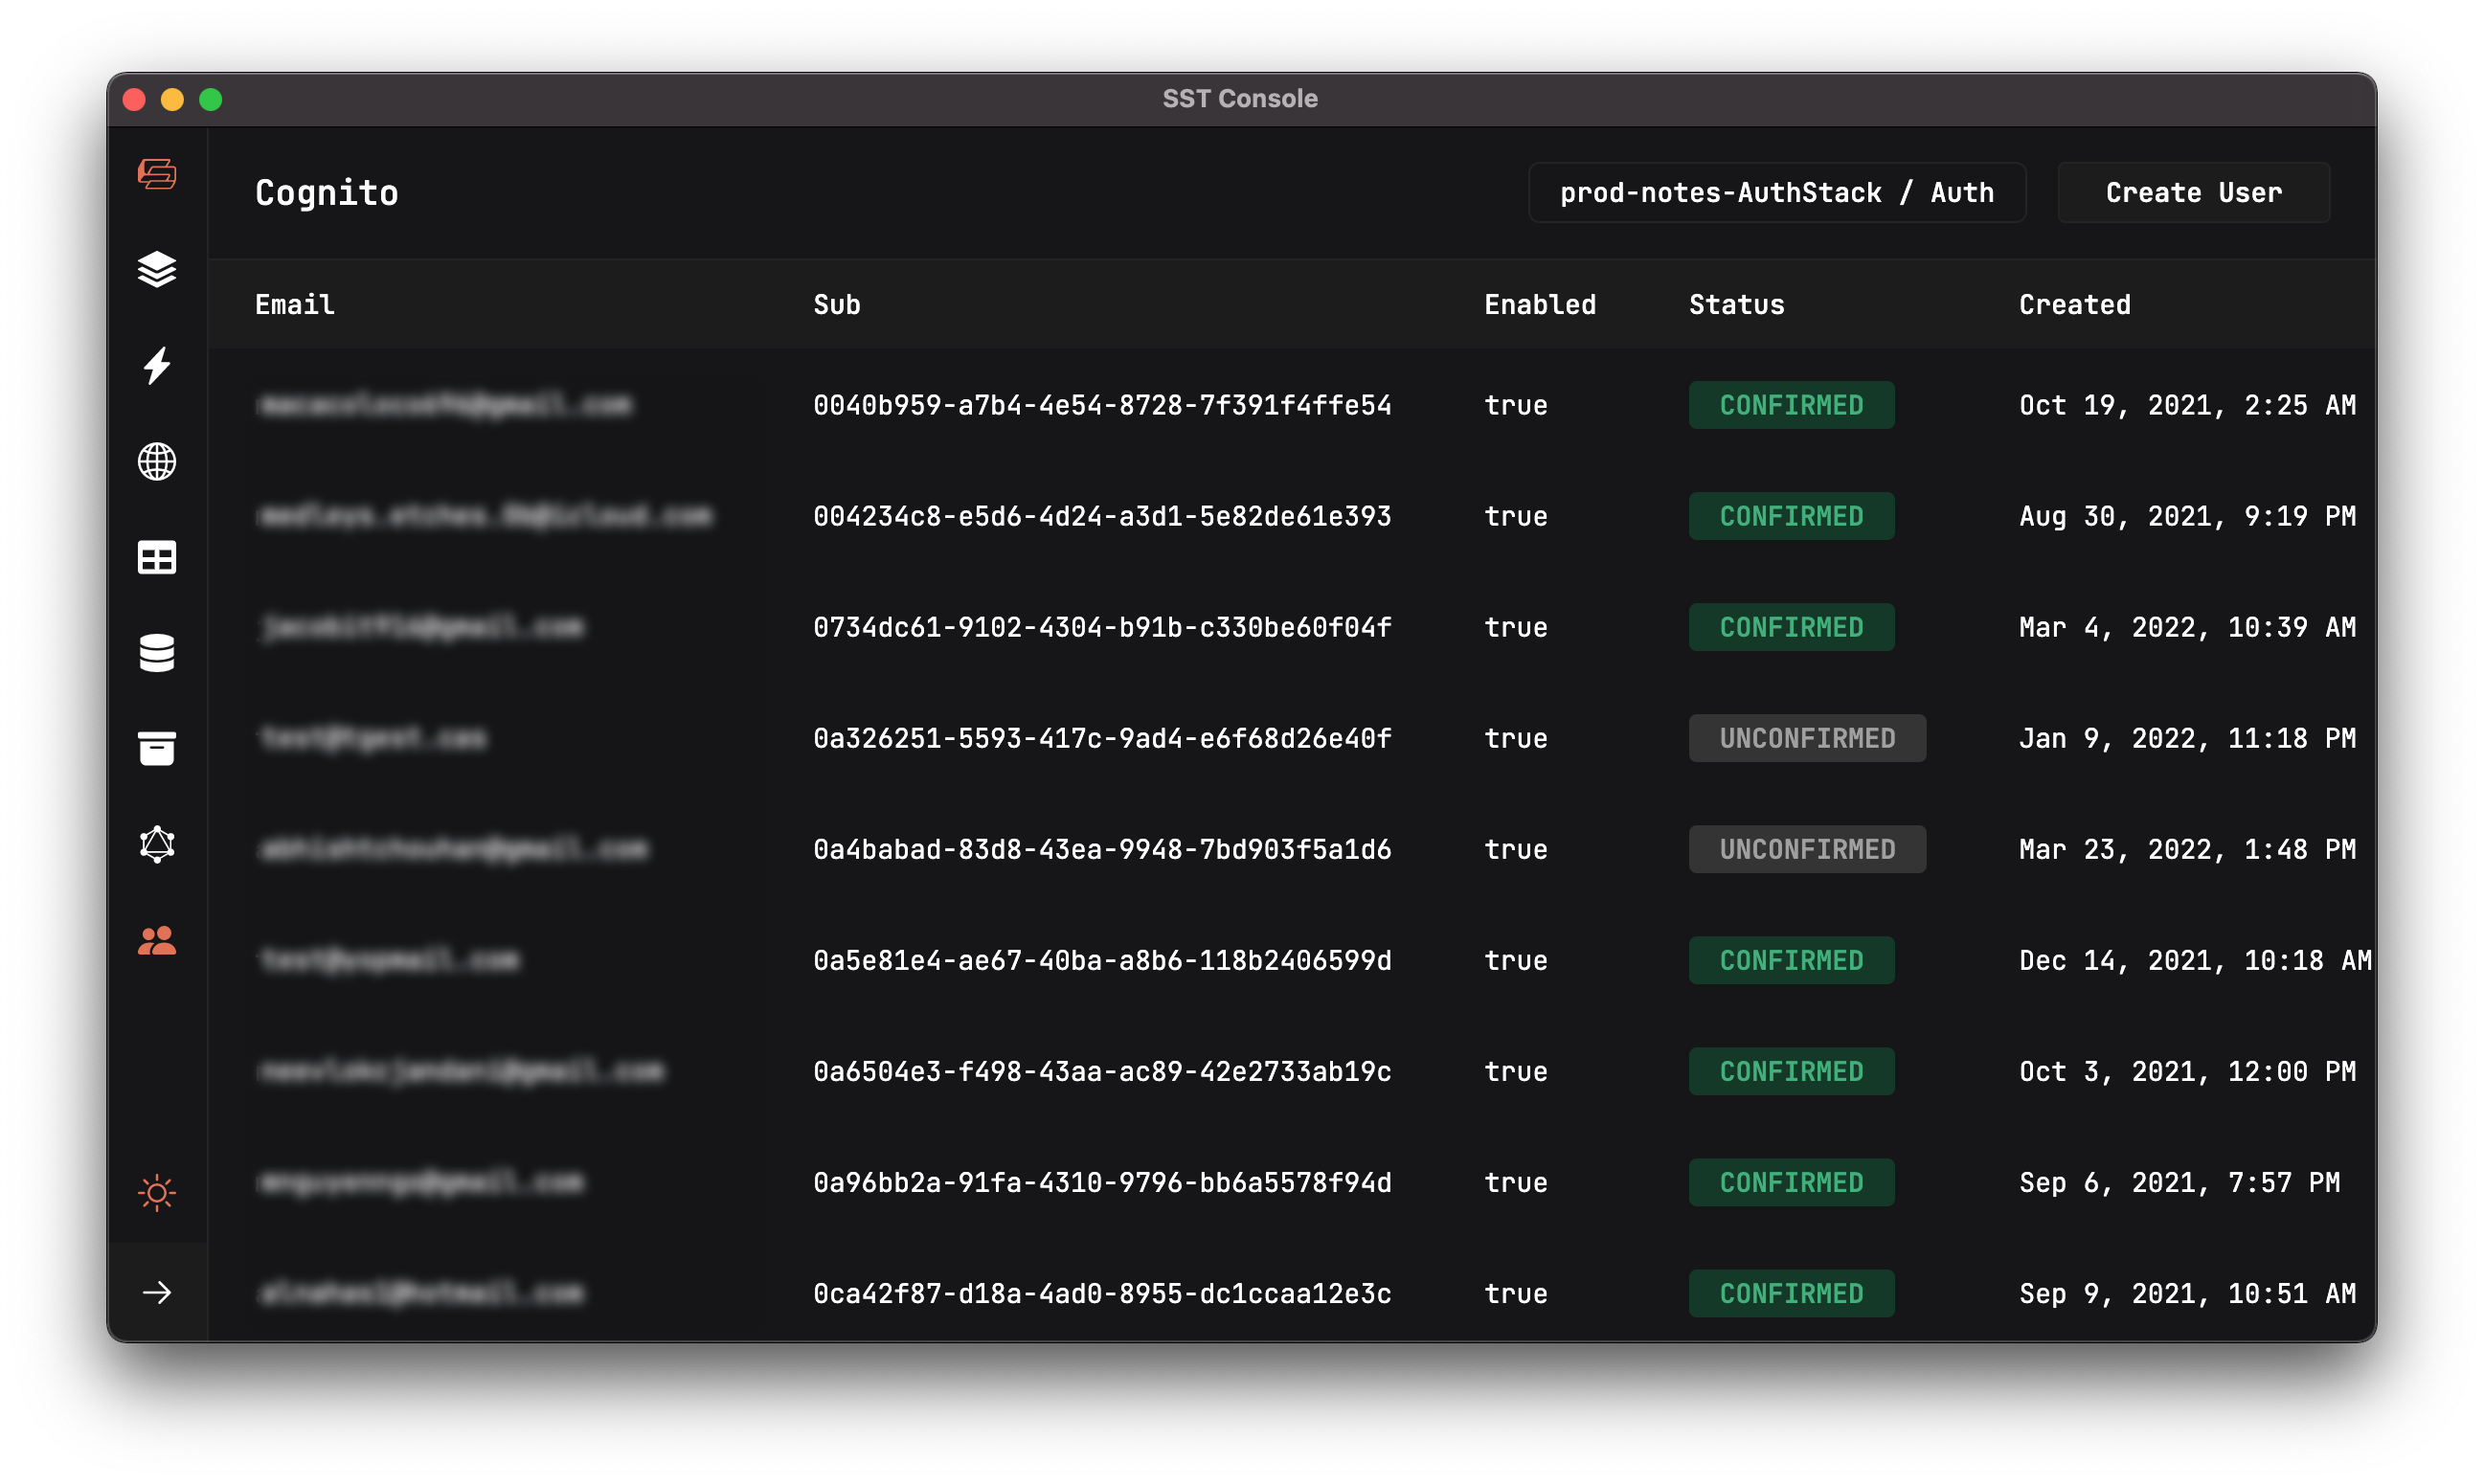
Task: Select the Cognito users icon
Action: [157, 941]
